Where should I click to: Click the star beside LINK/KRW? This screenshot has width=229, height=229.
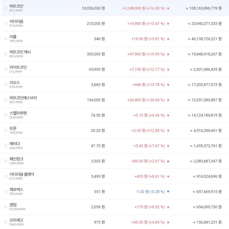click(5, 161)
